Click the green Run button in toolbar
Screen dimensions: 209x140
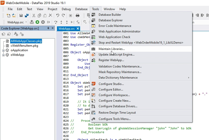point(37,22)
